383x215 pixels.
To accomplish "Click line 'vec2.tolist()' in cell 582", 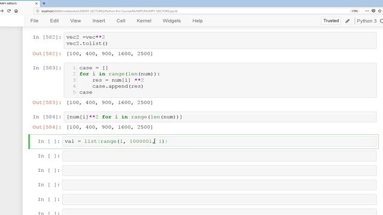I will tap(87, 44).
